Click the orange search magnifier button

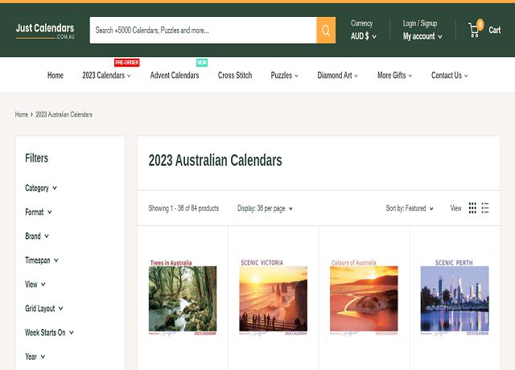pyautogui.click(x=327, y=31)
